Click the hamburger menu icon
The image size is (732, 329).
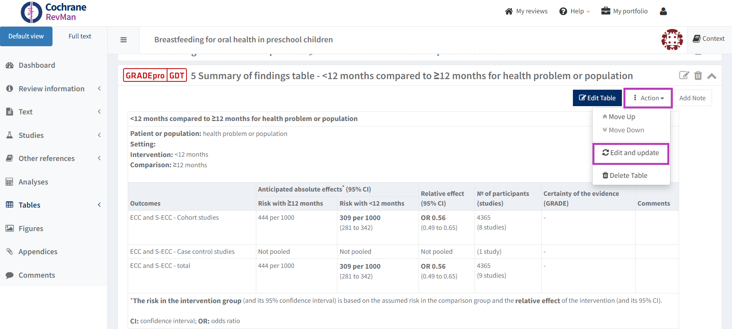(x=123, y=40)
